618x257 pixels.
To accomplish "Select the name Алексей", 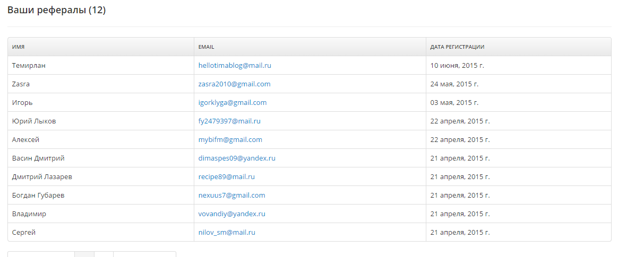I will point(25,139).
